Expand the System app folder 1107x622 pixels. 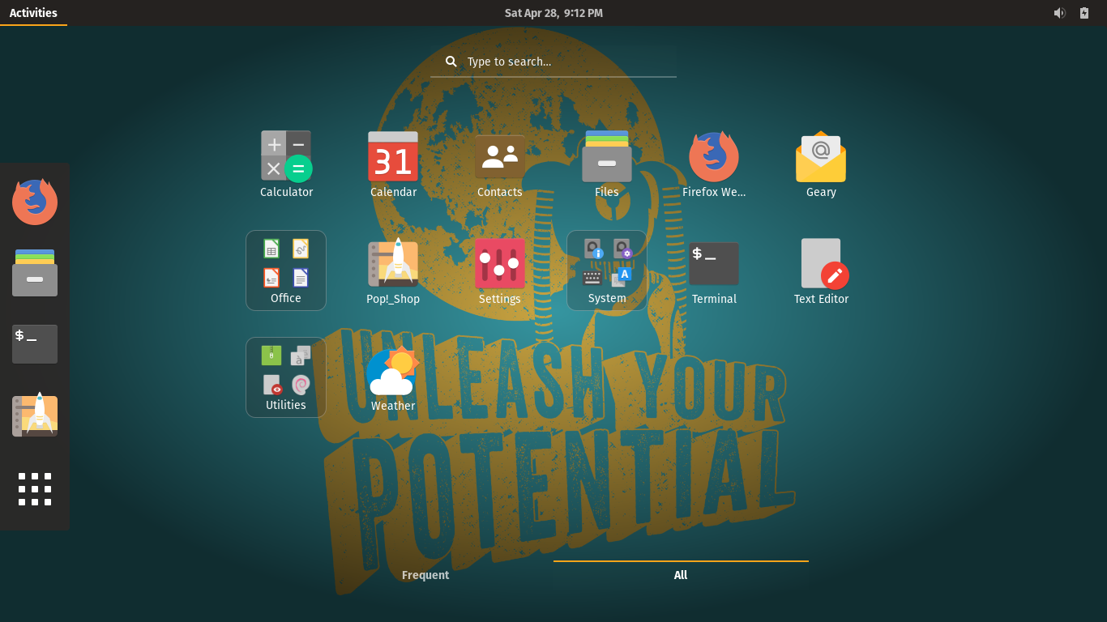(x=607, y=271)
